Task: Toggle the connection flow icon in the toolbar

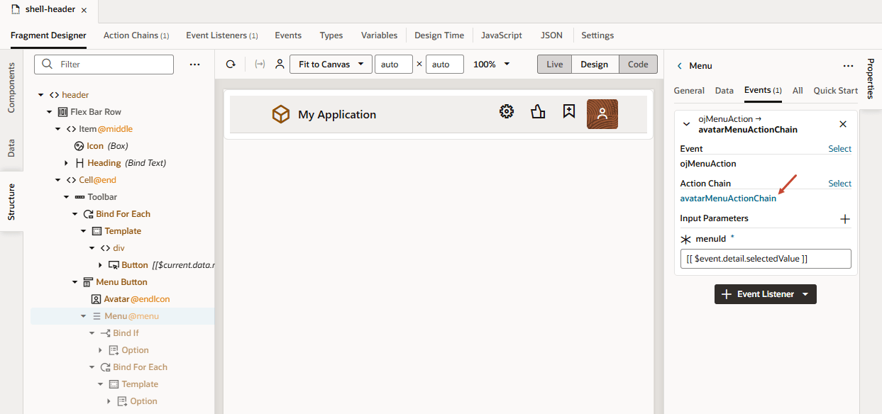Action: point(259,64)
